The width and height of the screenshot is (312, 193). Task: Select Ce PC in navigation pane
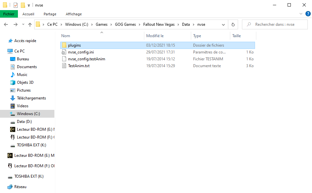coord(20,51)
